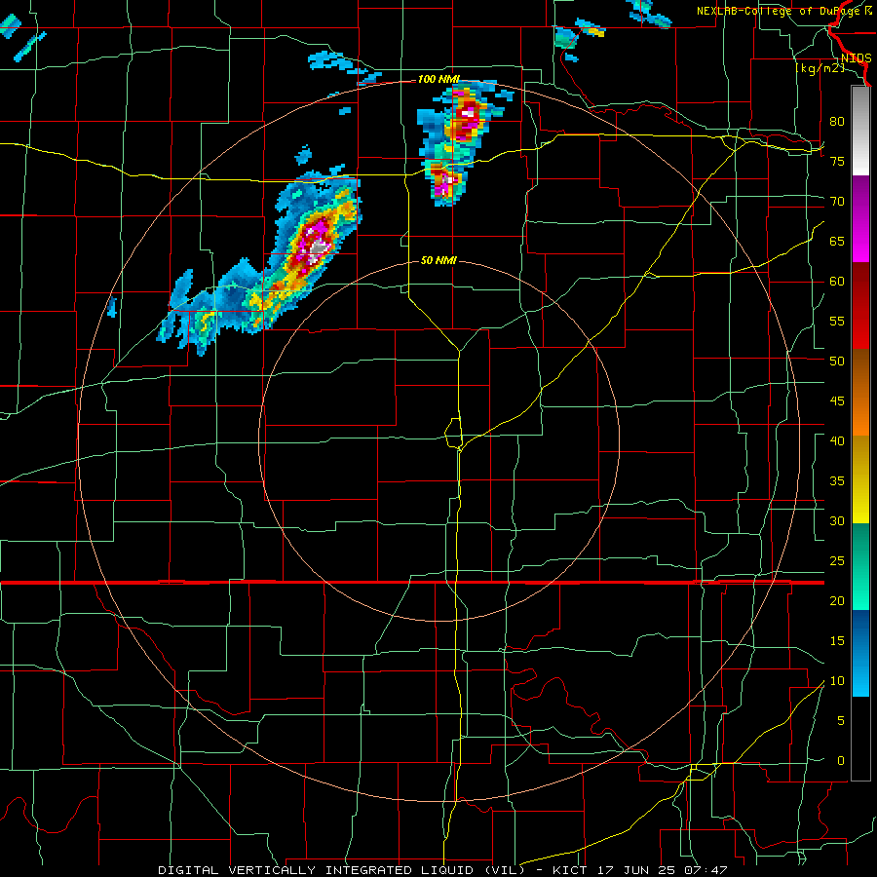
Task: Select the 25 value on the legend
Action: click(x=837, y=560)
